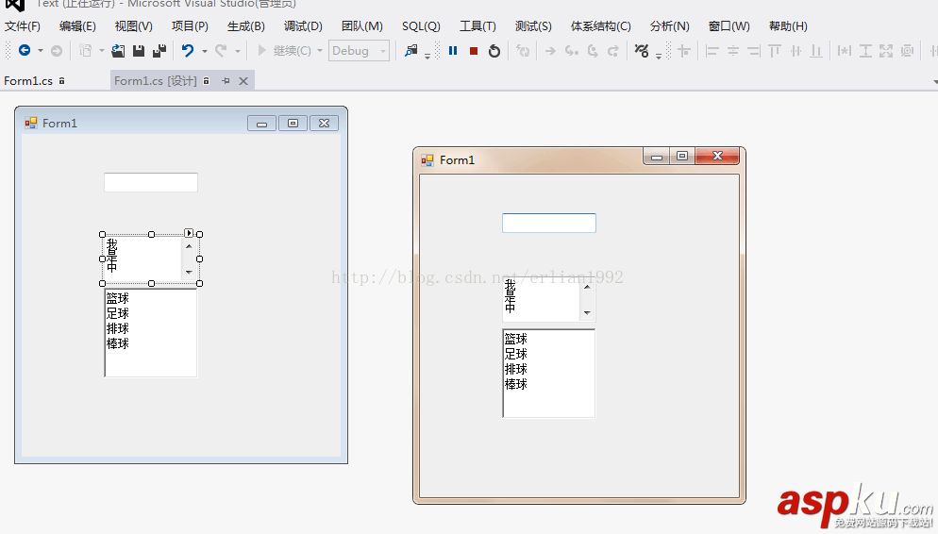Click the Save floppy disk icon
This screenshot has width=938, height=534.
point(139,51)
